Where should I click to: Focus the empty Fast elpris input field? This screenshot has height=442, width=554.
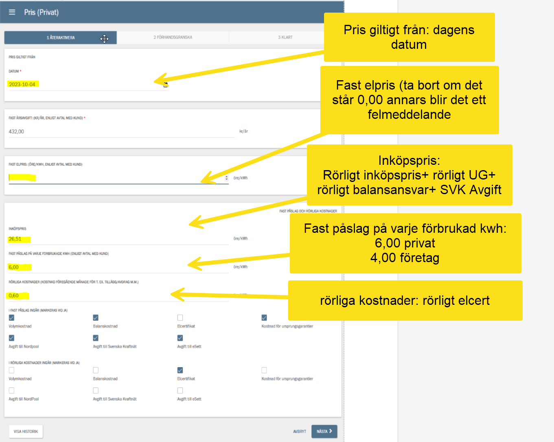coord(114,178)
